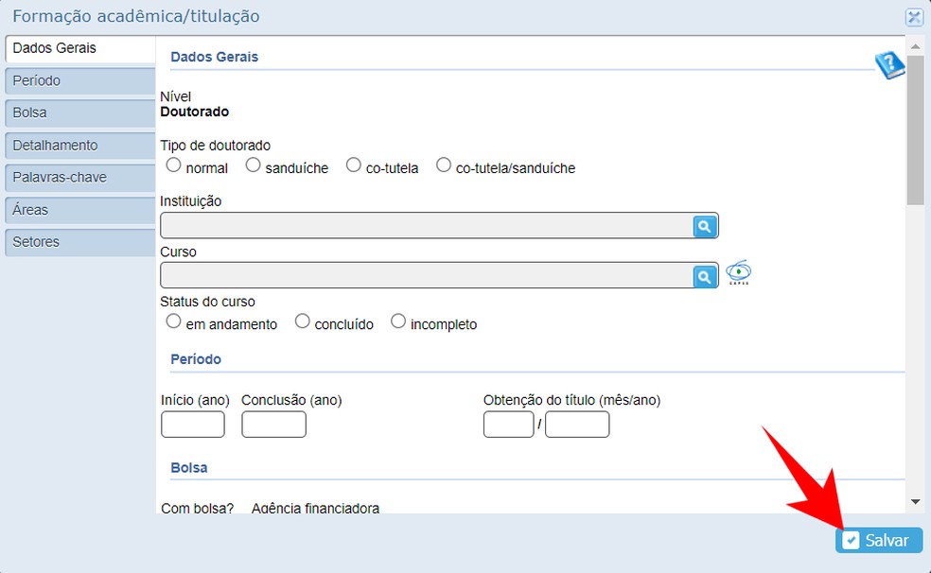Screen dimensions: 931x573
Task: Set course status to 'concluído'
Action: [302, 321]
